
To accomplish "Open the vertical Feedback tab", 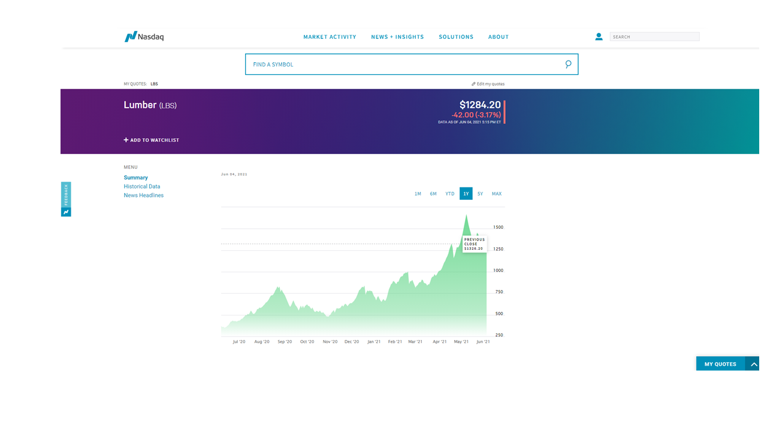I will tap(66, 195).
